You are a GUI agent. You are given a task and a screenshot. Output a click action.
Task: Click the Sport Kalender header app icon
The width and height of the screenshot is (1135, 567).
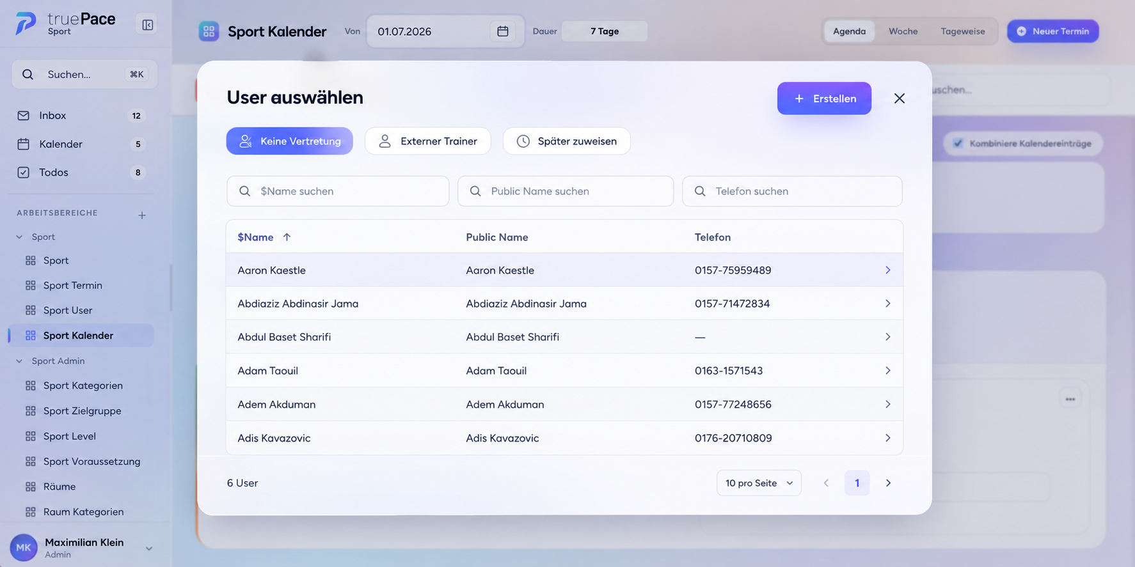pyautogui.click(x=209, y=31)
